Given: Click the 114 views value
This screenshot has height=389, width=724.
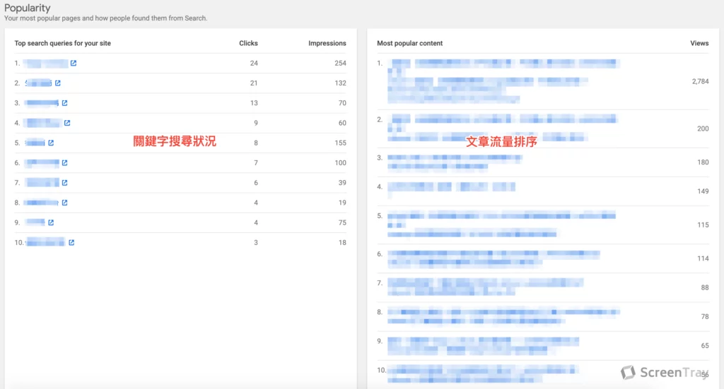Looking at the screenshot, I should tap(703, 258).
